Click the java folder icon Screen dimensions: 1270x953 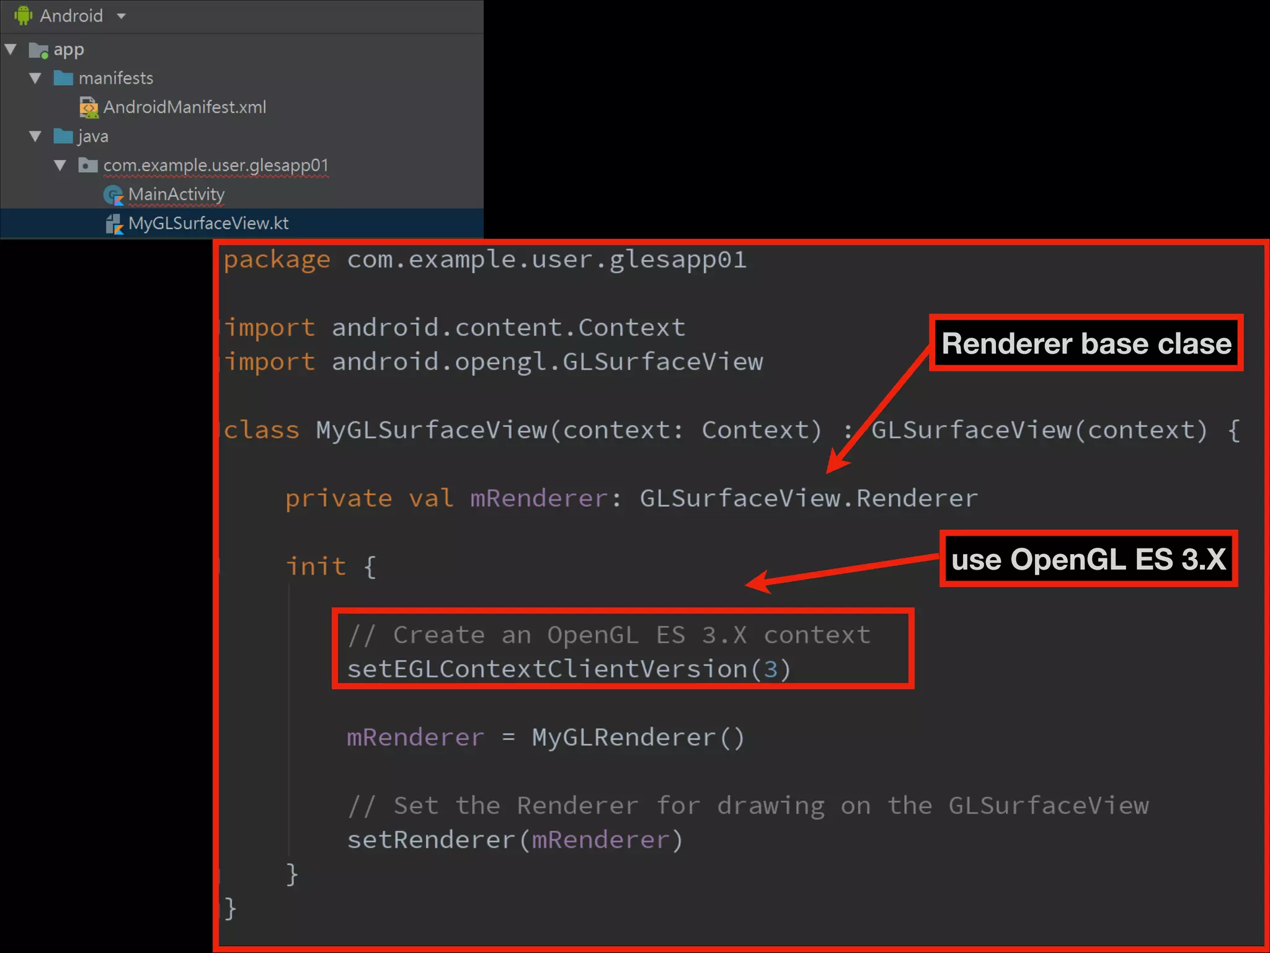click(63, 136)
